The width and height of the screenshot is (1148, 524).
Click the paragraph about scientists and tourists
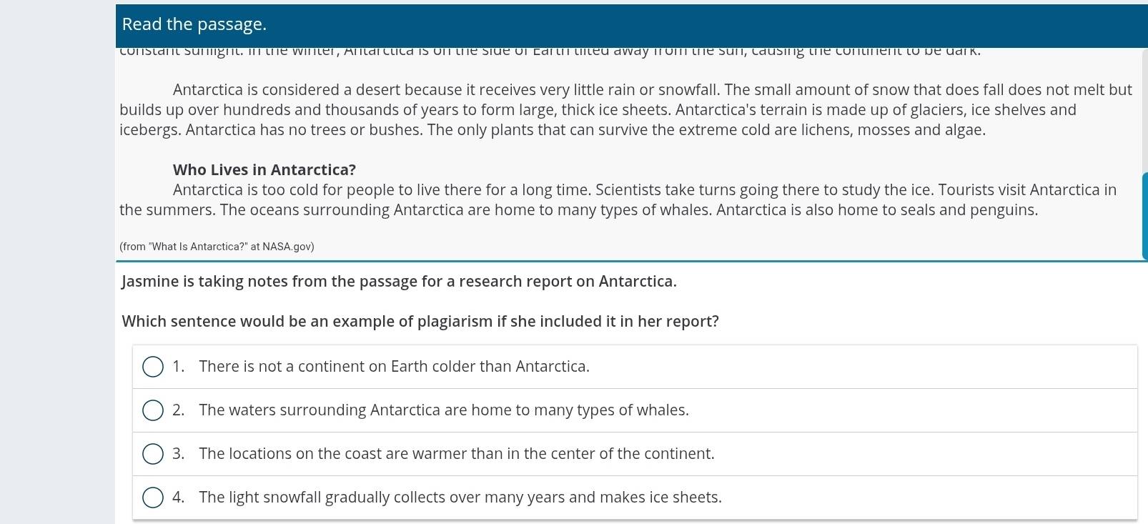point(618,200)
